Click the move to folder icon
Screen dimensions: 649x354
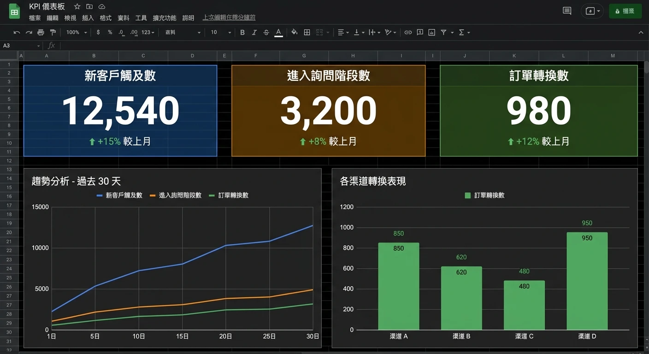89,6
